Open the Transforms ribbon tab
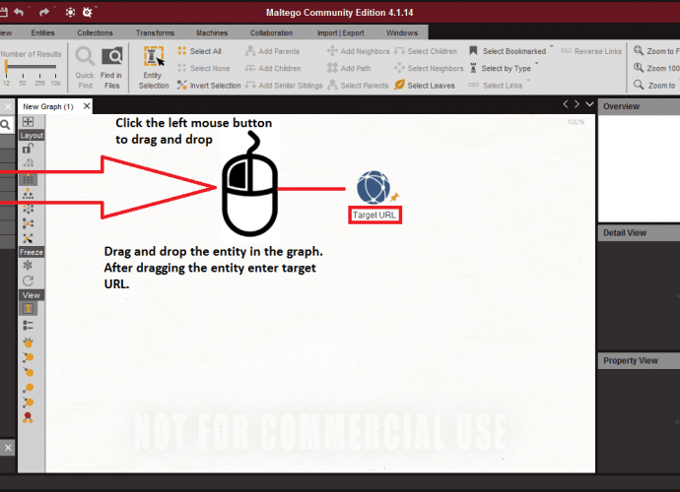Image resolution: width=680 pixels, height=492 pixels. (155, 32)
